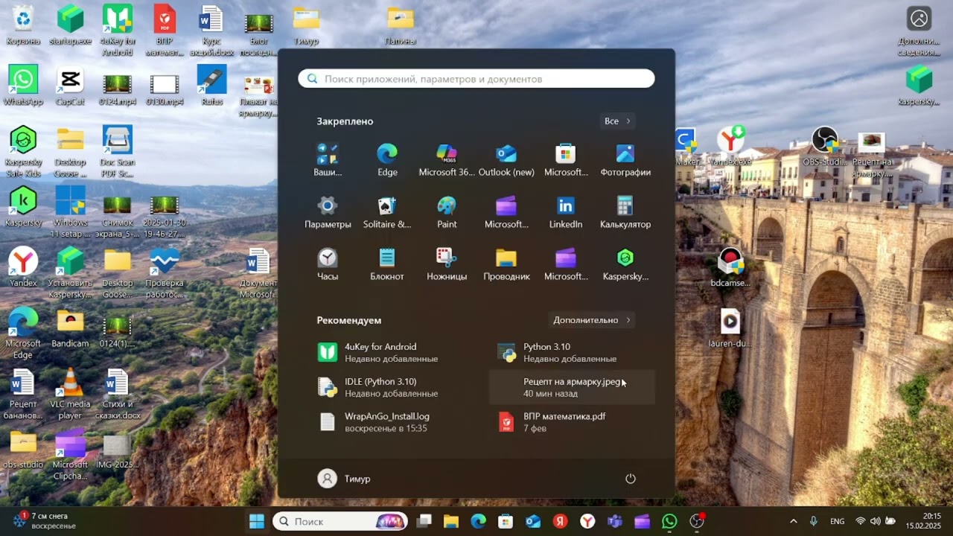The image size is (953, 536).
Task: Select lauren-du... media file on desktop
Action: coord(730,328)
